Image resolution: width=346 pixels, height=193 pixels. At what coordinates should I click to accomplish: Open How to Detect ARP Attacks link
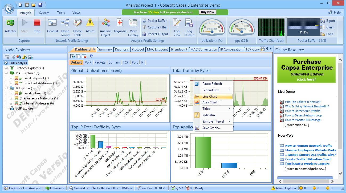pos(303,111)
